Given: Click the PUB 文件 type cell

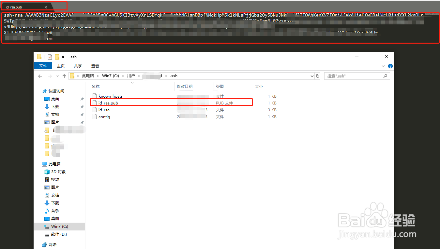Looking at the screenshot, I should [x=224, y=103].
